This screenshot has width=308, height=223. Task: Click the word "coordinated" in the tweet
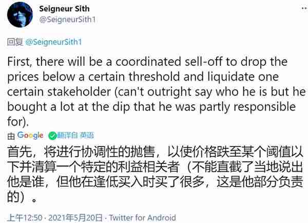tap(148, 62)
